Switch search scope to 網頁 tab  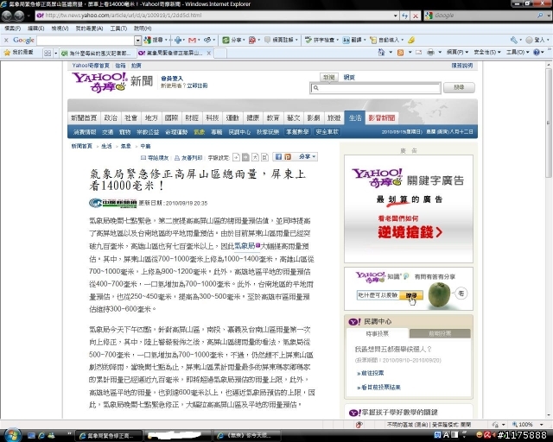coord(349,77)
